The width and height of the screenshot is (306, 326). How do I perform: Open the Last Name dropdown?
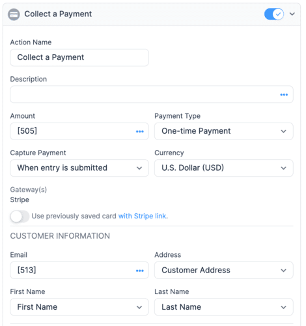(224, 307)
